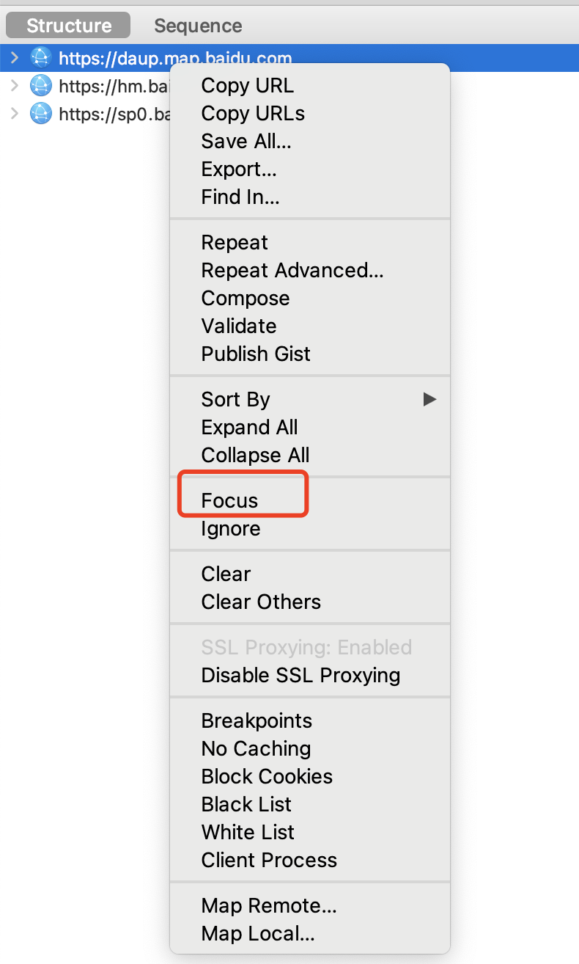Click Repeat Advanced... menu entry
The height and width of the screenshot is (964, 579).
(292, 270)
